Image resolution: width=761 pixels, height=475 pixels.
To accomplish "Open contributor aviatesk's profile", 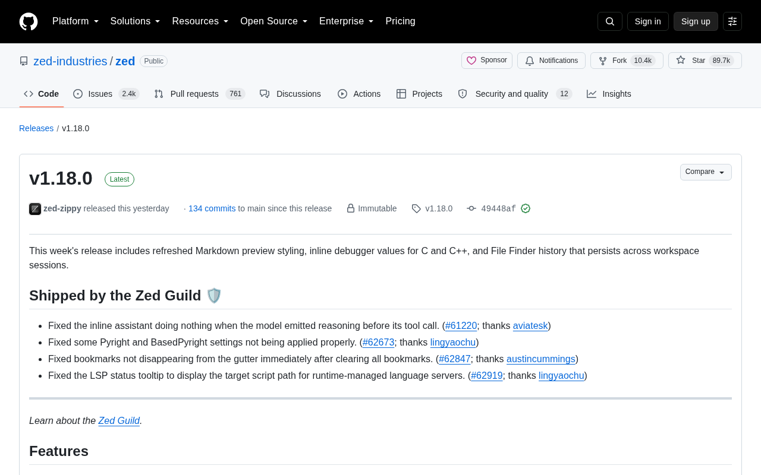I will [530, 326].
